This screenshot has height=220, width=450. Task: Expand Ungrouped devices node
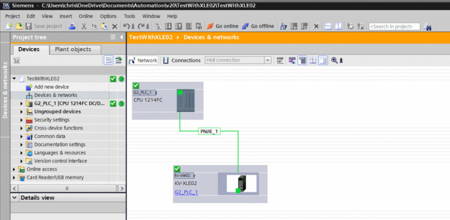coord(21,112)
